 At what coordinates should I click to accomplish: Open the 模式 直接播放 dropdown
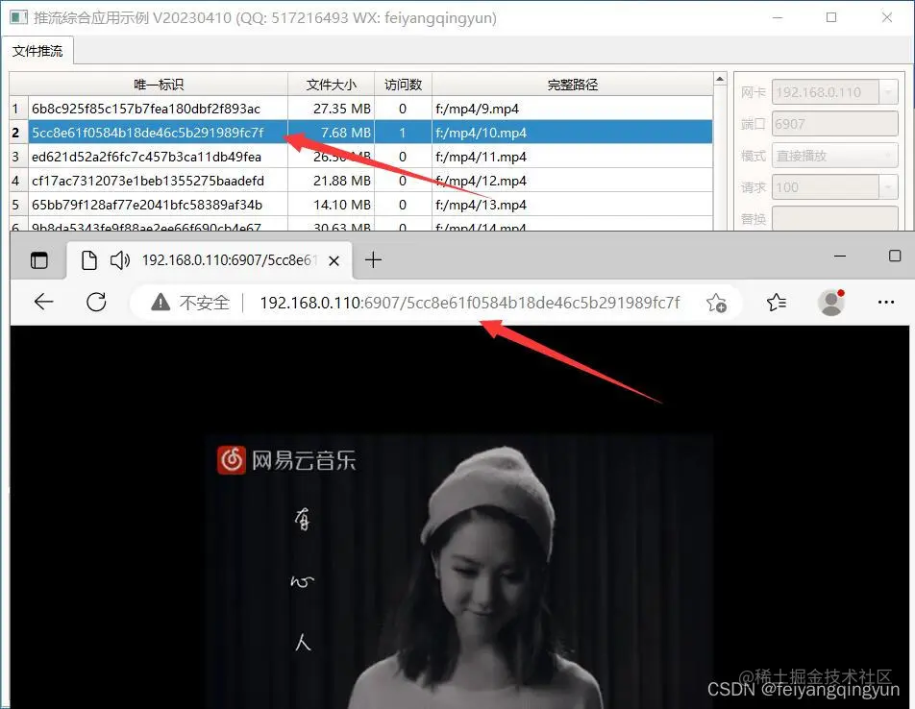click(834, 156)
